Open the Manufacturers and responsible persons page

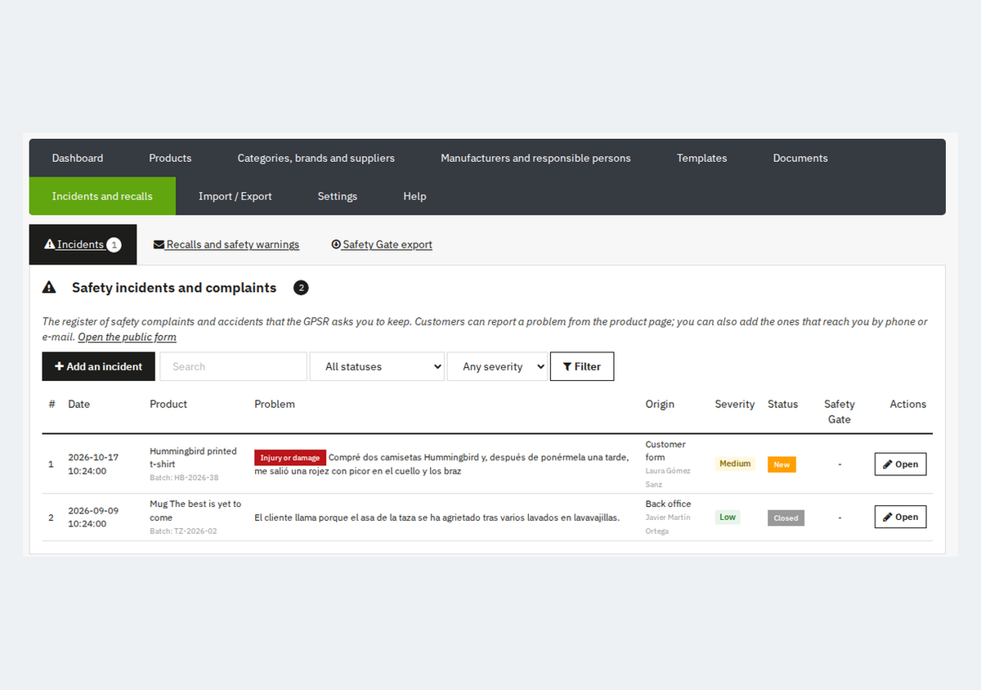(535, 158)
